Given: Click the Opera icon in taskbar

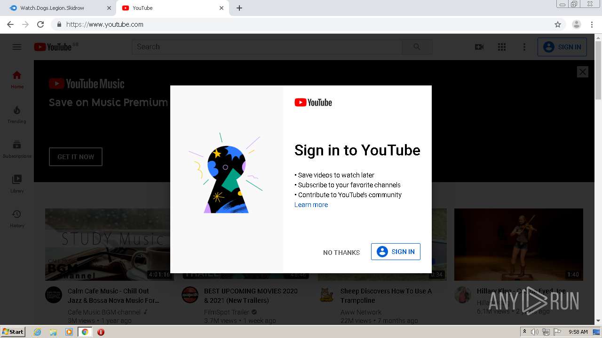Looking at the screenshot, I should click(101, 332).
